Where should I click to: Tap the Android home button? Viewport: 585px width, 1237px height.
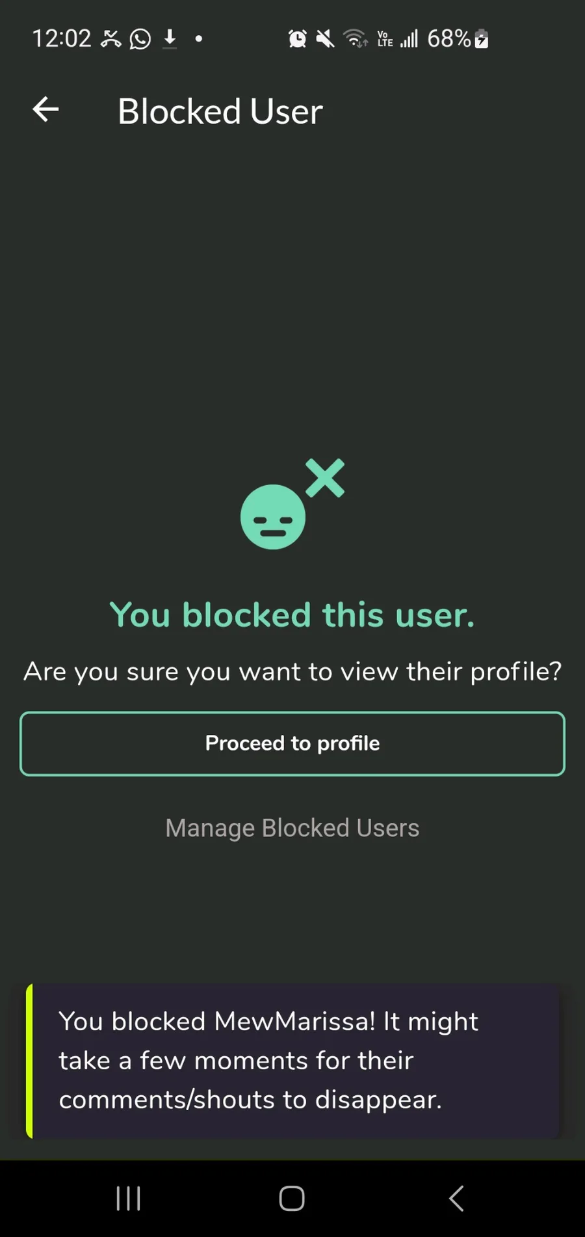(292, 1198)
